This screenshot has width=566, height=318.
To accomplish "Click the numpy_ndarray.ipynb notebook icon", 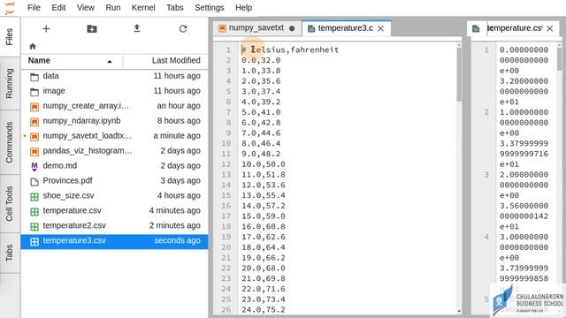I will 34,122.
